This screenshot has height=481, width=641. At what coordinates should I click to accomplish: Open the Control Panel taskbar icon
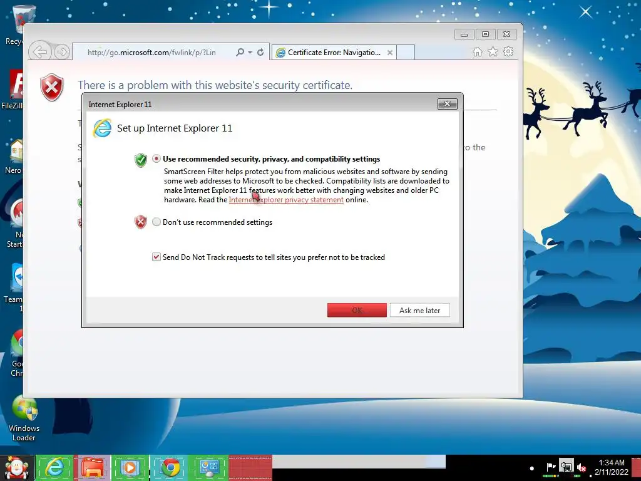[x=209, y=467]
